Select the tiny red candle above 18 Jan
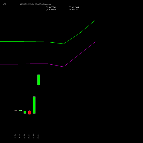Viewport: 143px width, 143px height. pyautogui.click(x=16, y=110)
